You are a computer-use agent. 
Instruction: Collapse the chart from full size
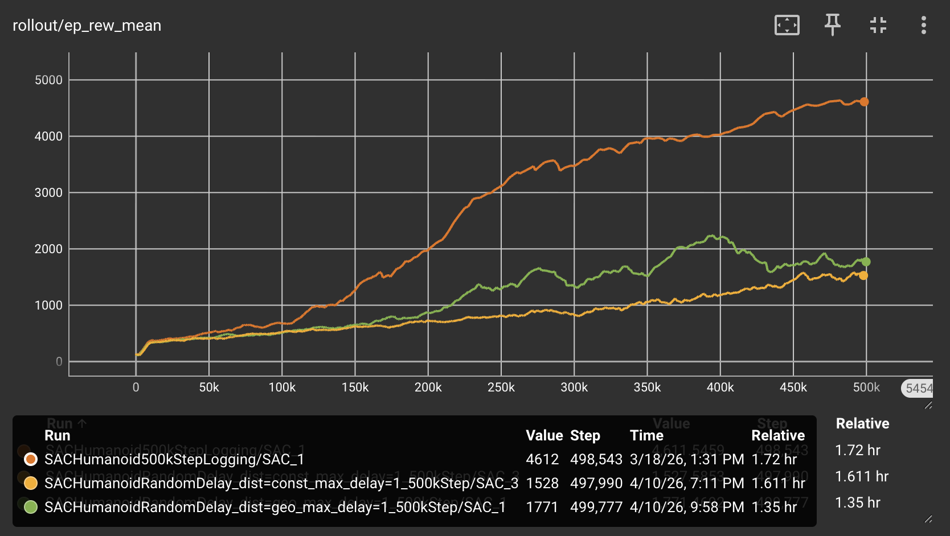(x=878, y=25)
